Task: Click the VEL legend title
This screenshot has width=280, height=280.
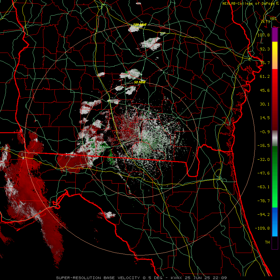Action: tap(273, 19)
